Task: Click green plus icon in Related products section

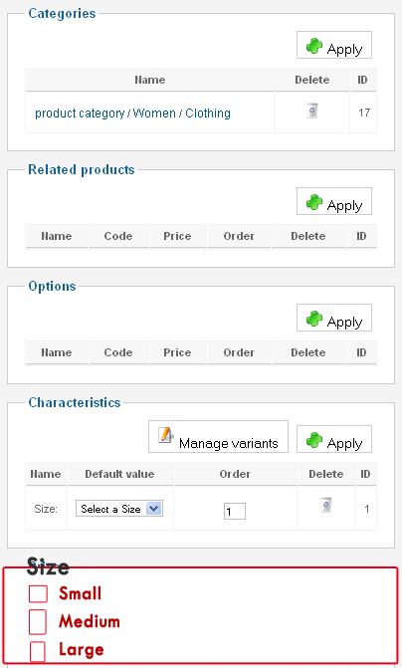Action: tap(314, 202)
